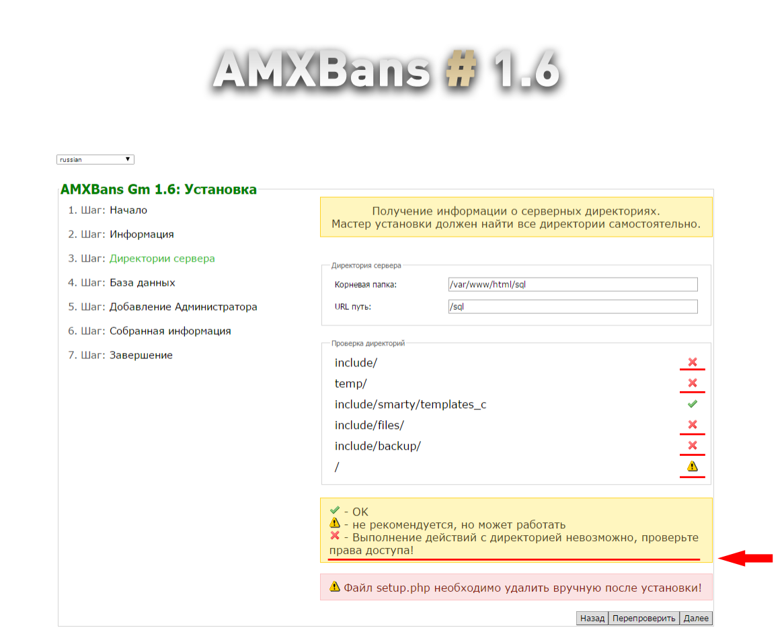This screenshot has width=784, height=636.
Task: Click 'не рекомендуется, но может работать' text
Action: (x=459, y=524)
